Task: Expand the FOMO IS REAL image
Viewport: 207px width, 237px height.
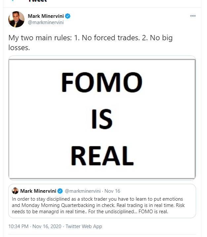Action: [x=102, y=119]
